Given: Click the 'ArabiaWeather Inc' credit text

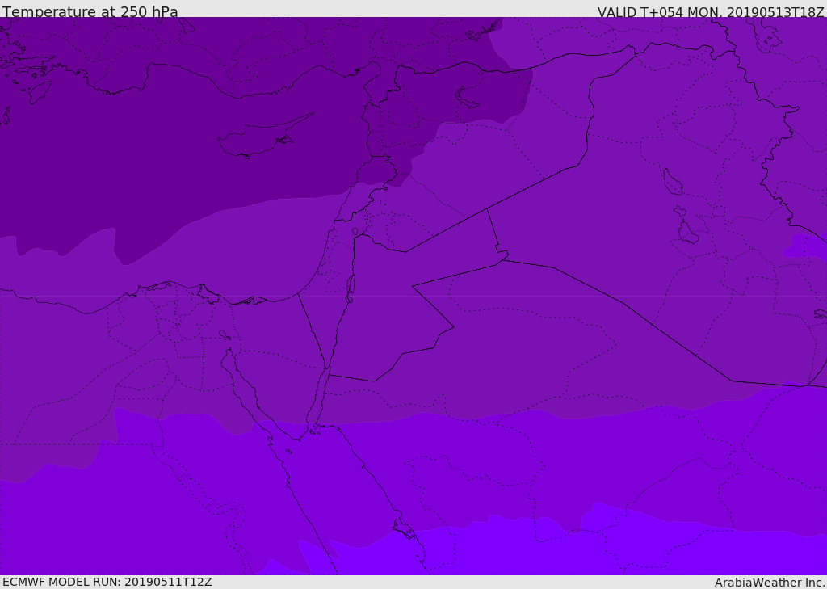Looking at the screenshot, I should 769,583.
